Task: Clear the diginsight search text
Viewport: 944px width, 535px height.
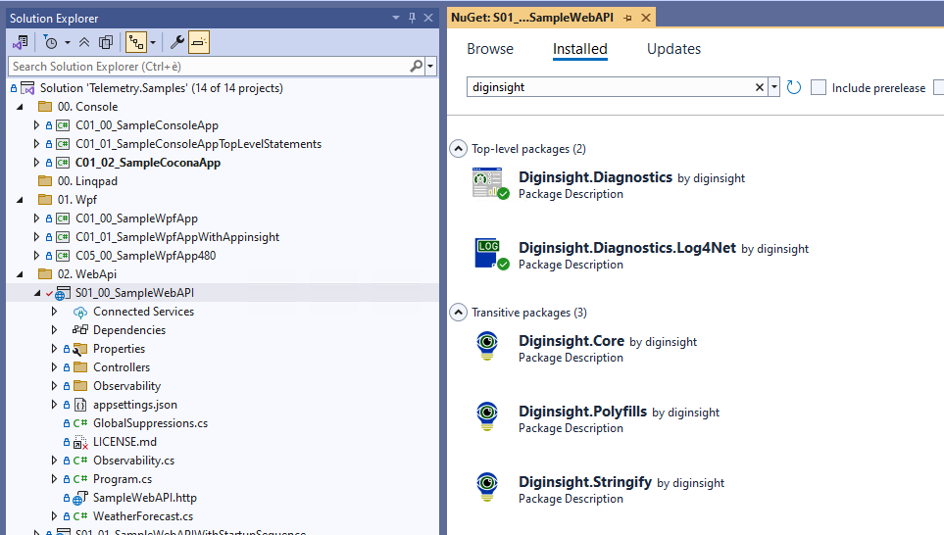Action: (x=759, y=87)
